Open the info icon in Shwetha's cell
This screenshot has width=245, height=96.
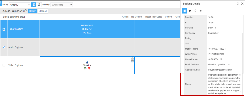(x=132, y=59)
